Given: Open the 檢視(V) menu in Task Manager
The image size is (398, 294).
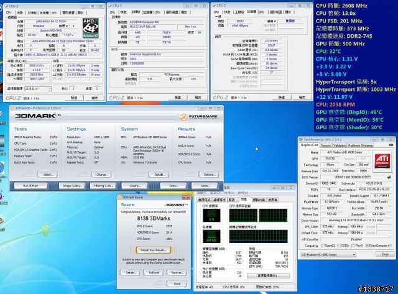Looking at the screenshot, I should coord(229,193).
